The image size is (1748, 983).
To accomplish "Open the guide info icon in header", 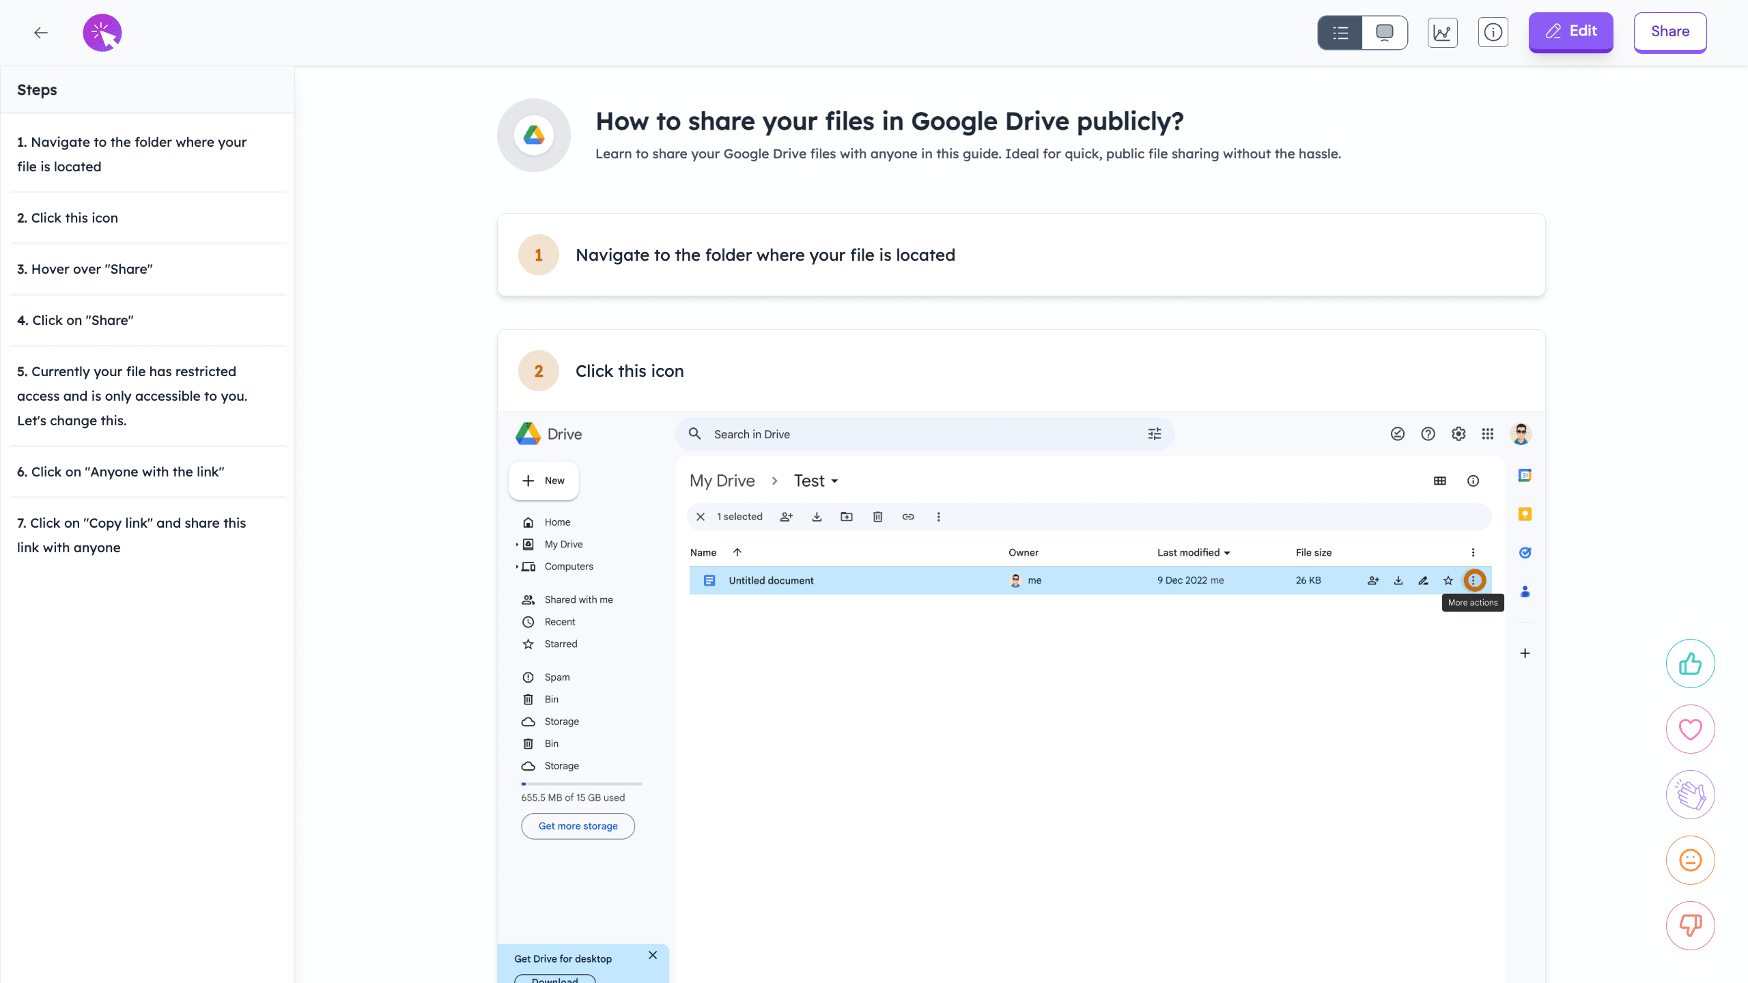I will 1493,32.
